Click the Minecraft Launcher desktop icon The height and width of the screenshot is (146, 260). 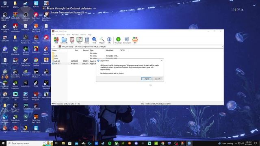click(5, 85)
